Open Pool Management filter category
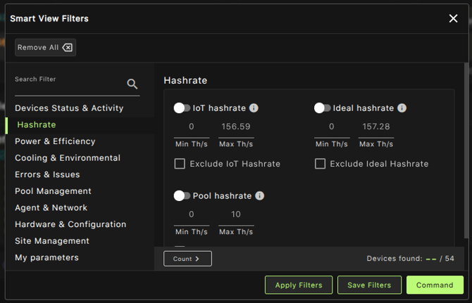Viewport: 472px width, 303px height. [x=53, y=191]
